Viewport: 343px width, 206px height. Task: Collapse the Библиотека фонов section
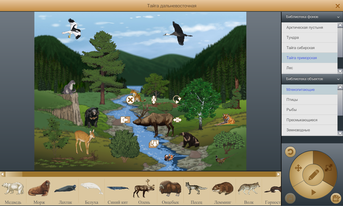point(338,16)
